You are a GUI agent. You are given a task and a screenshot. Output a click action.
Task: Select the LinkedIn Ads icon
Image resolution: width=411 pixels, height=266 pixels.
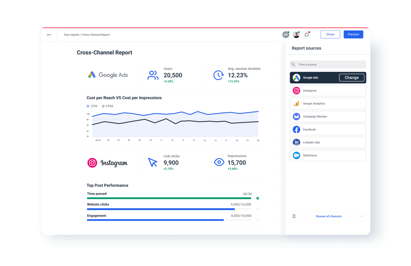point(296,142)
